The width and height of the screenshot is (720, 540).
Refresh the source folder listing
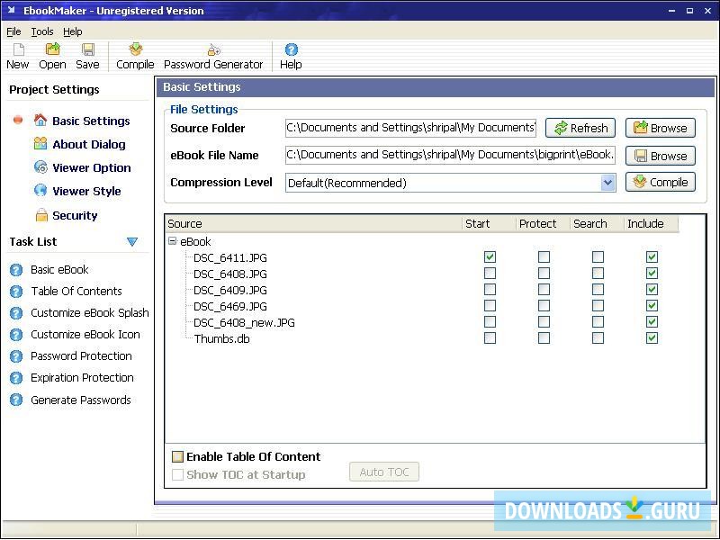580,127
